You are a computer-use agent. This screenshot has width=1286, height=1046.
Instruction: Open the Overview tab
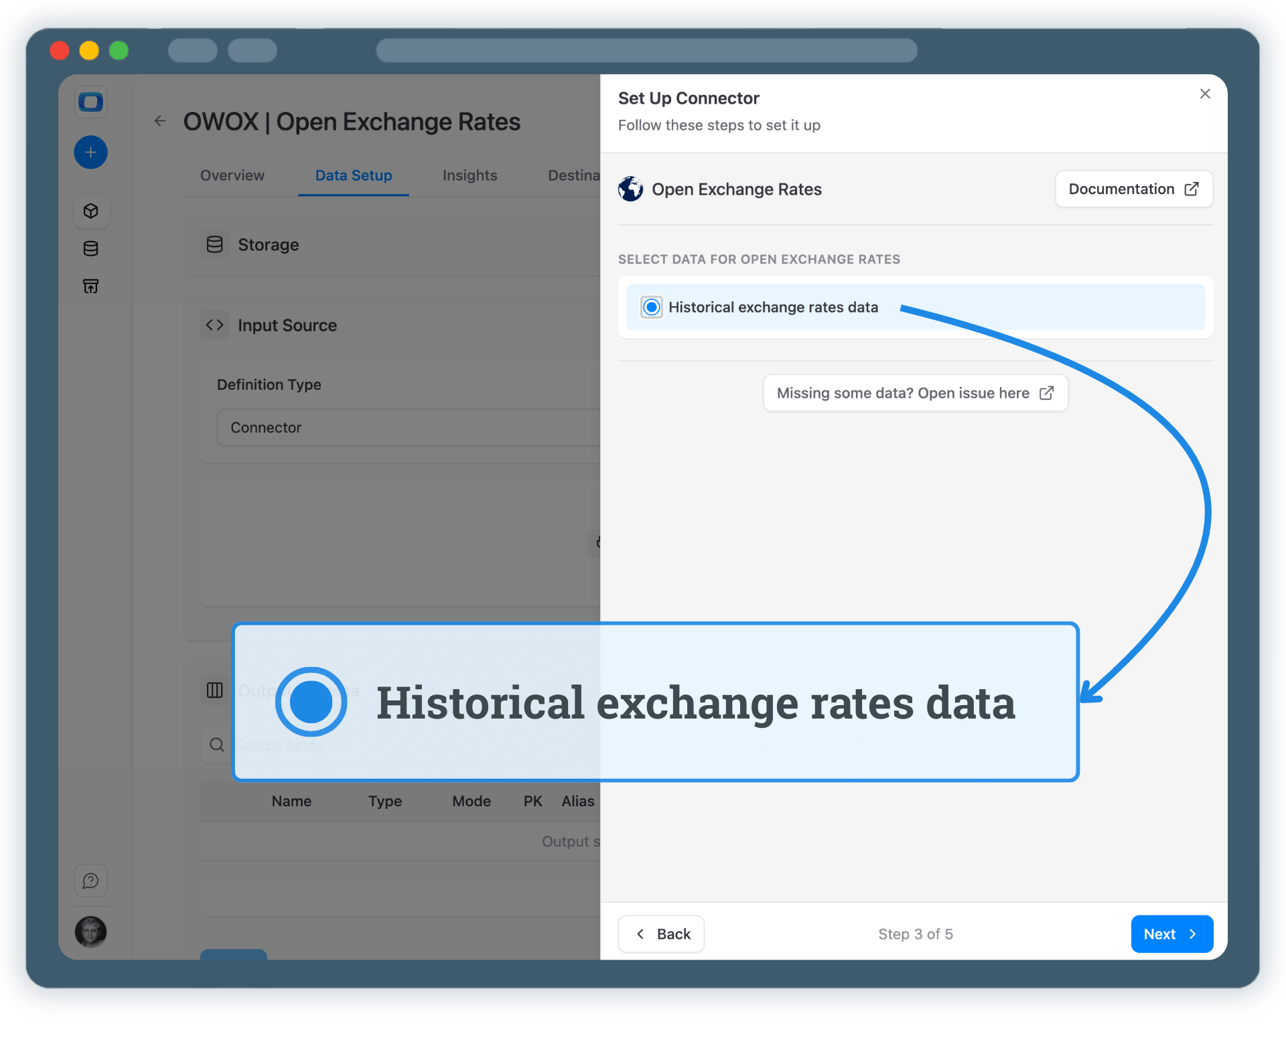232,175
